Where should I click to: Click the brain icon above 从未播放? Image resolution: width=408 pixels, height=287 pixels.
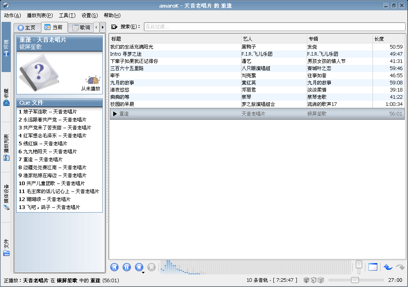coord(92,80)
